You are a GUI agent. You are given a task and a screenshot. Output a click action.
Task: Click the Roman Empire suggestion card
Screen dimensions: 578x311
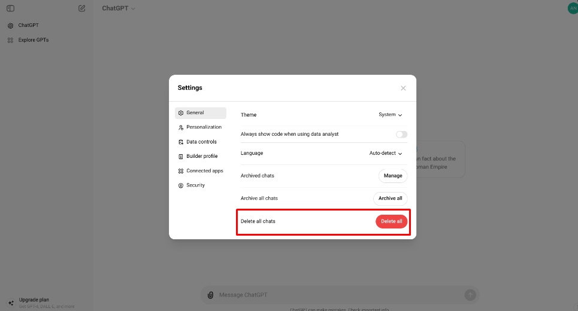440,159
